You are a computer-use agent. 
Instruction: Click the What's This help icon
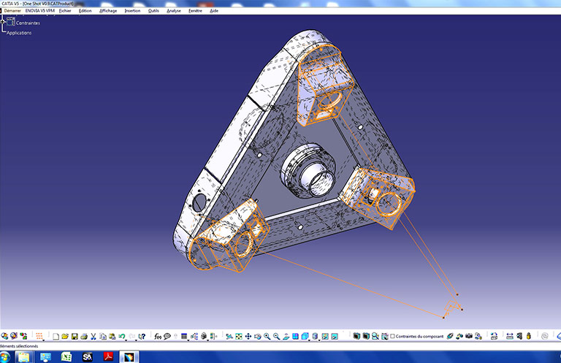(142, 336)
